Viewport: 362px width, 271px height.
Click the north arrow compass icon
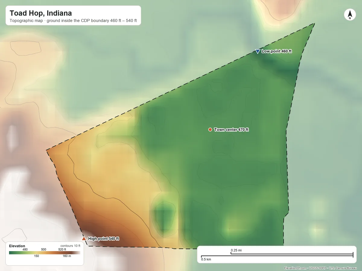click(x=350, y=15)
